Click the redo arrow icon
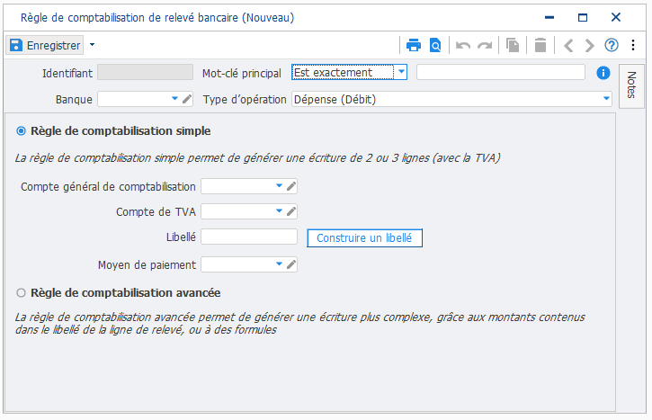 coord(485,45)
